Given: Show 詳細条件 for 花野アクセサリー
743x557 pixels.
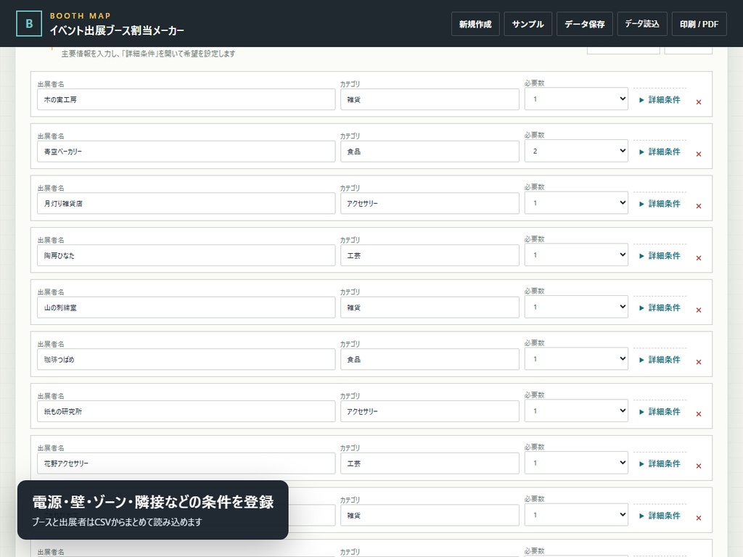Looking at the screenshot, I should tap(660, 463).
